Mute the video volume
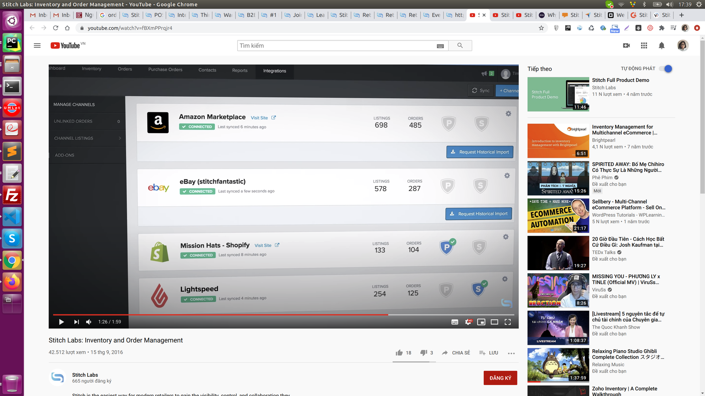The width and height of the screenshot is (705, 396). [x=89, y=322]
